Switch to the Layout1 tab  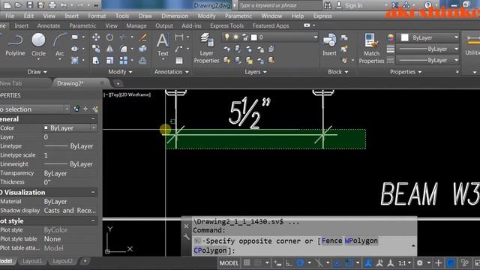click(x=32, y=261)
